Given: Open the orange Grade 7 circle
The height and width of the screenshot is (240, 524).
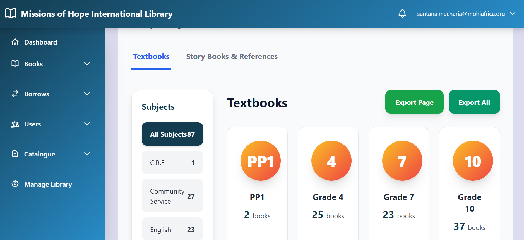Looking at the screenshot, I should point(402,161).
